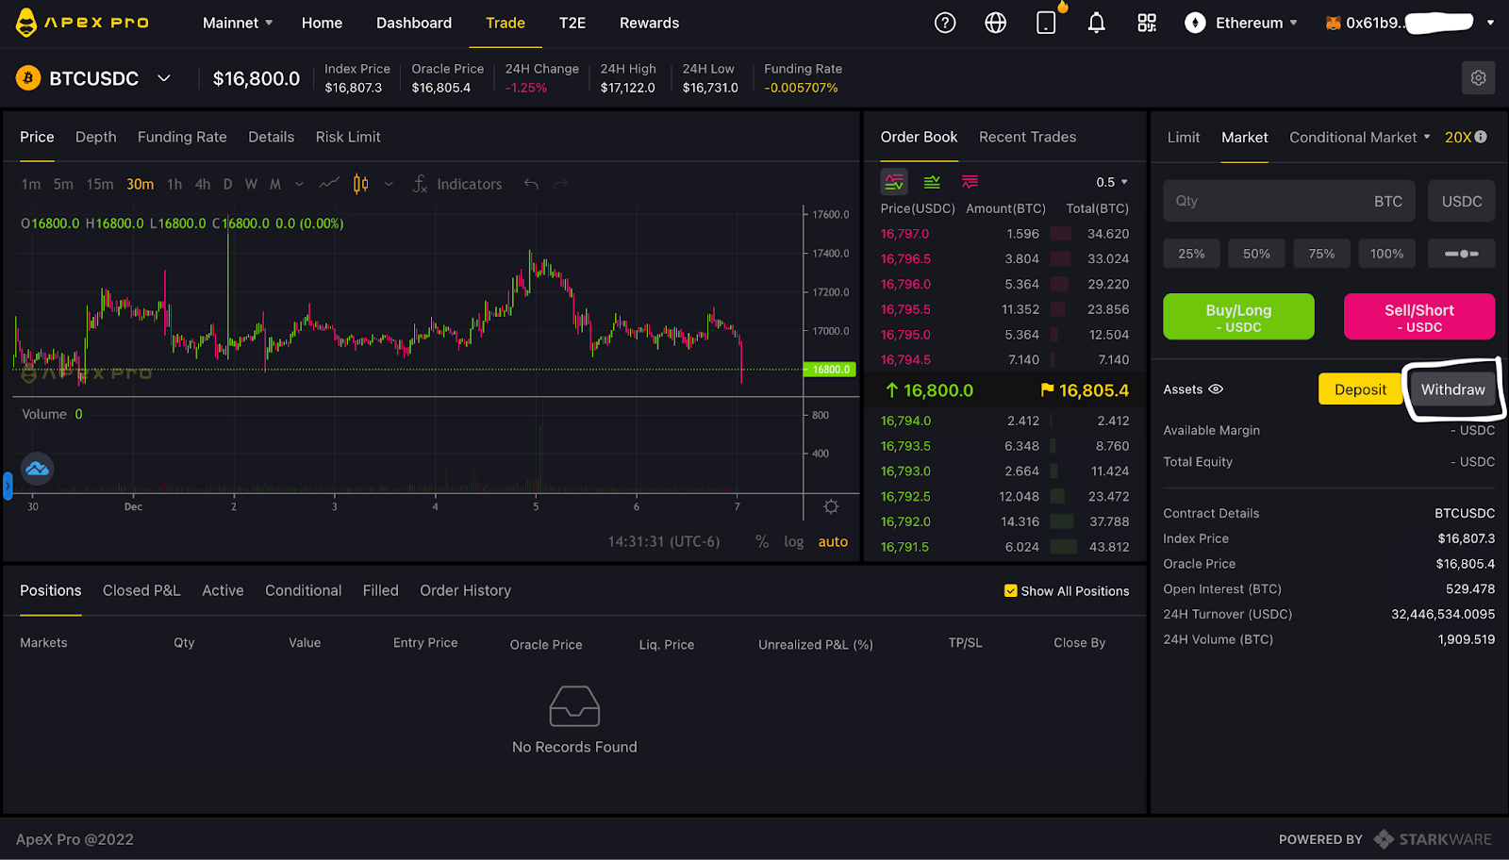Open the settings gear in the ticker bar
Viewport: 1509px width, 860px height.
pyautogui.click(x=1478, y=78)
